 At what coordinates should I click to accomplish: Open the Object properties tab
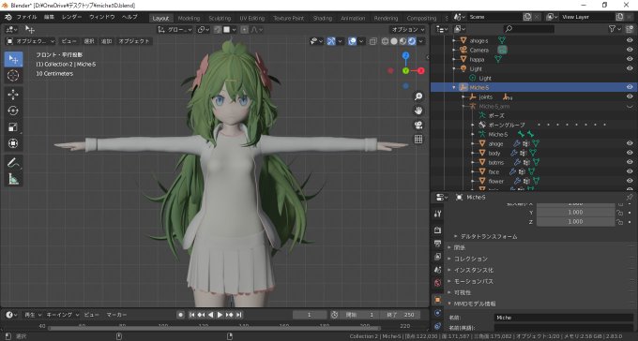click(438, 300)
